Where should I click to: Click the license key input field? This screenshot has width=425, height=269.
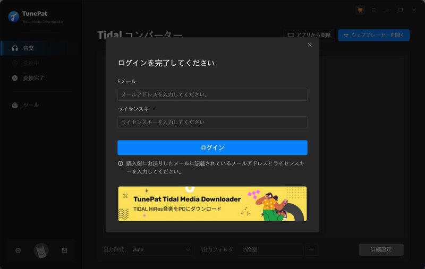(212, 122)
